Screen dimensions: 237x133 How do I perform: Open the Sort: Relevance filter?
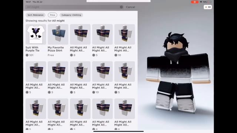click(x=36, y=15)
